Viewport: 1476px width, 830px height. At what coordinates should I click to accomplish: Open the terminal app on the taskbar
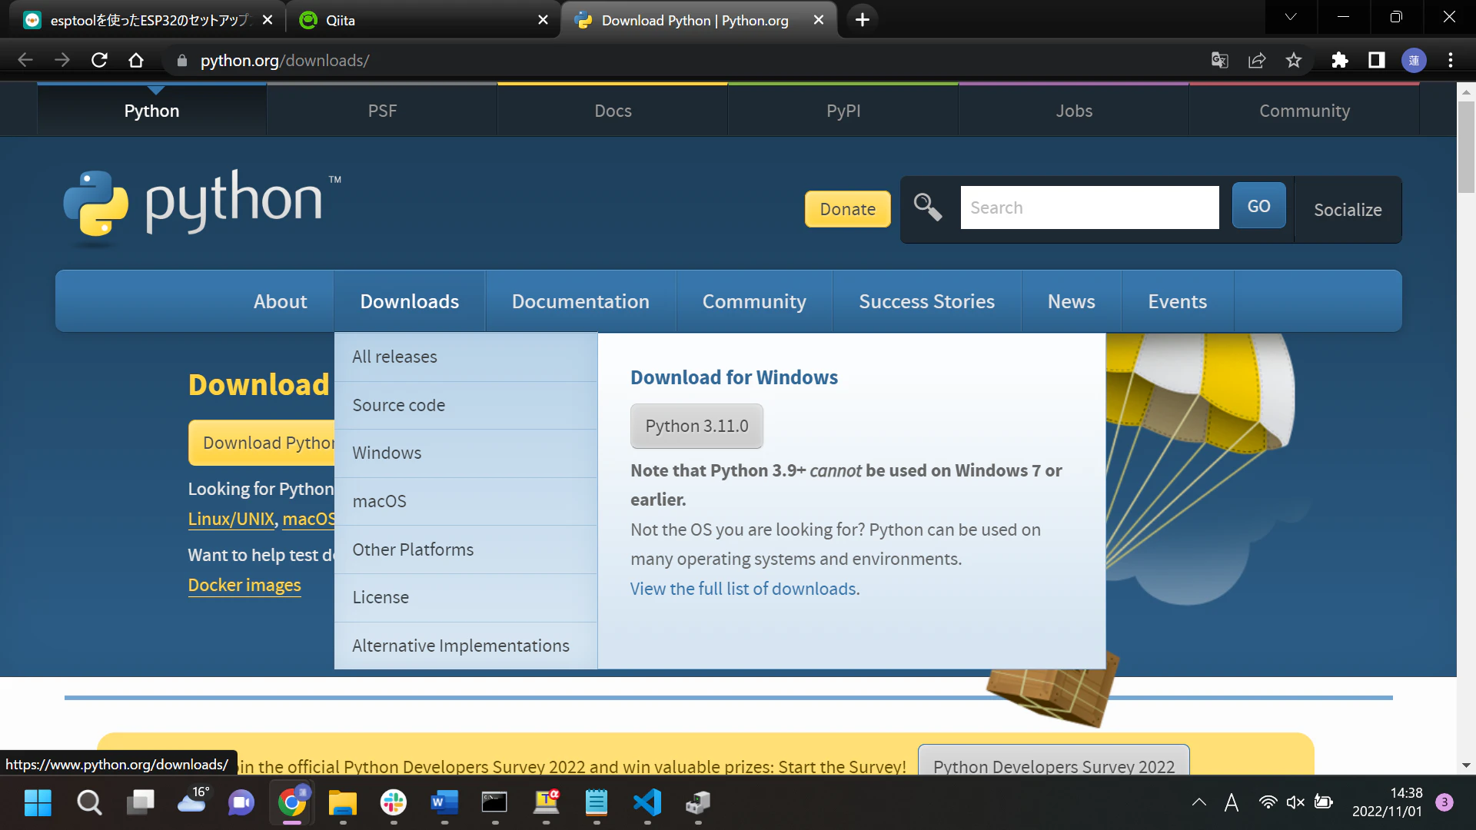point(494,803)
